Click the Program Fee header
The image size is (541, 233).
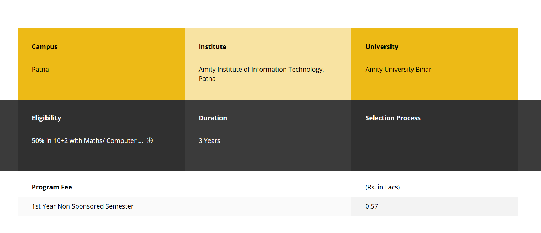pos(52,187)
